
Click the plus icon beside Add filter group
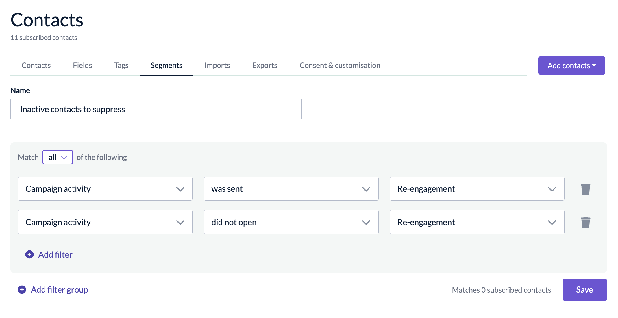pyautogui.click(x=22, y=290)
